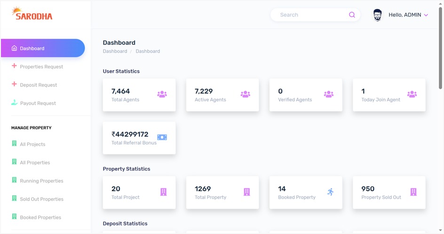Click the admin avatar picture
Image resolution: width=444 pixels, height=234 pixels.
tap(377, 15)
